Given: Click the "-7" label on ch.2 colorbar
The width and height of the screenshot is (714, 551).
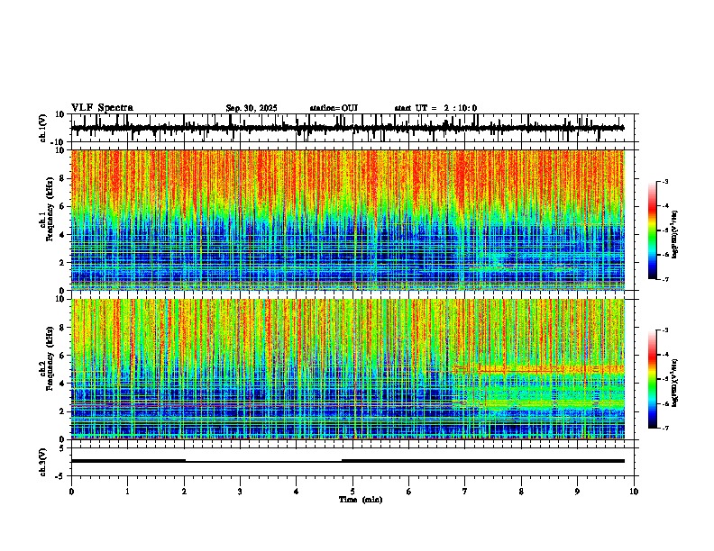Looking at the screenshot, I should point(664,428).
